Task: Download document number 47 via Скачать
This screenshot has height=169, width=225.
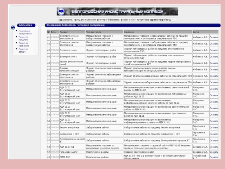Action: [214, 76]
